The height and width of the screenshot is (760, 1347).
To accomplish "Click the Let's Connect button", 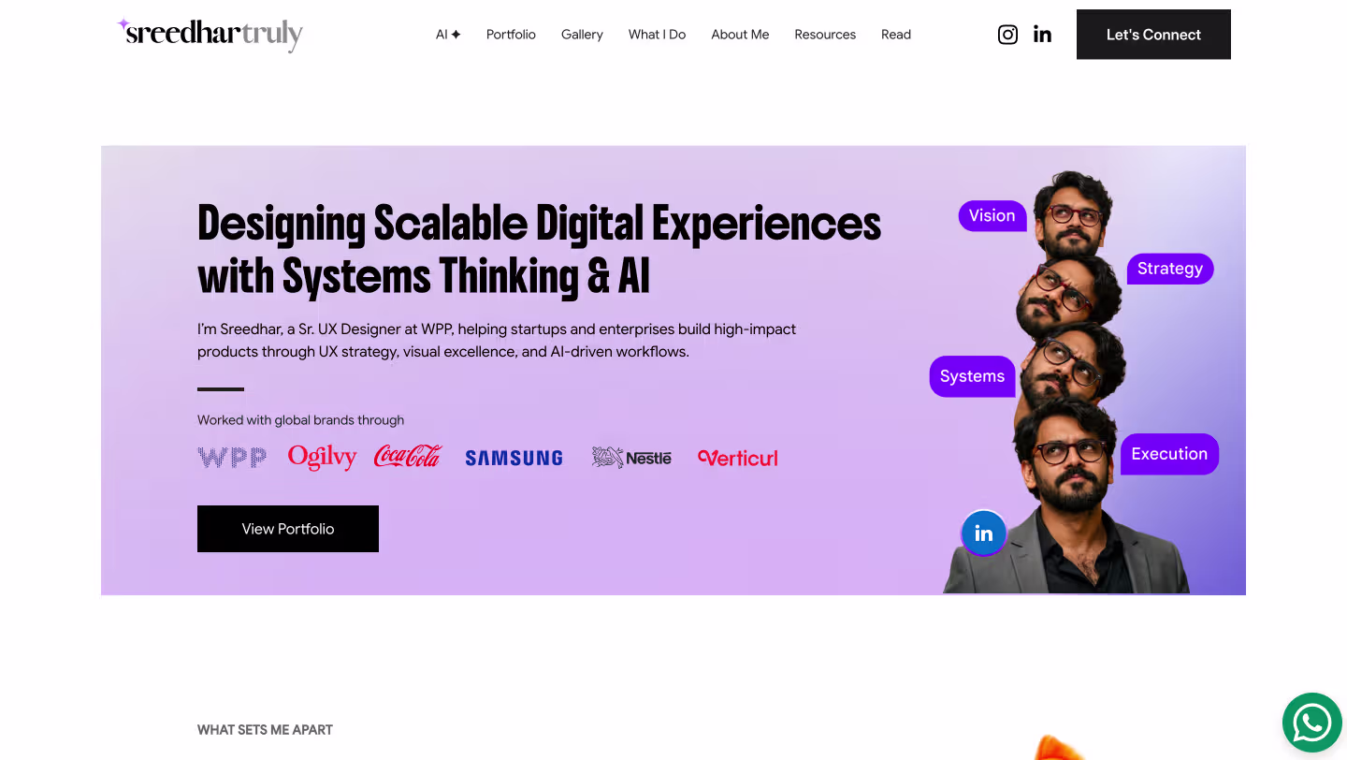I will tap(1153, 35).
